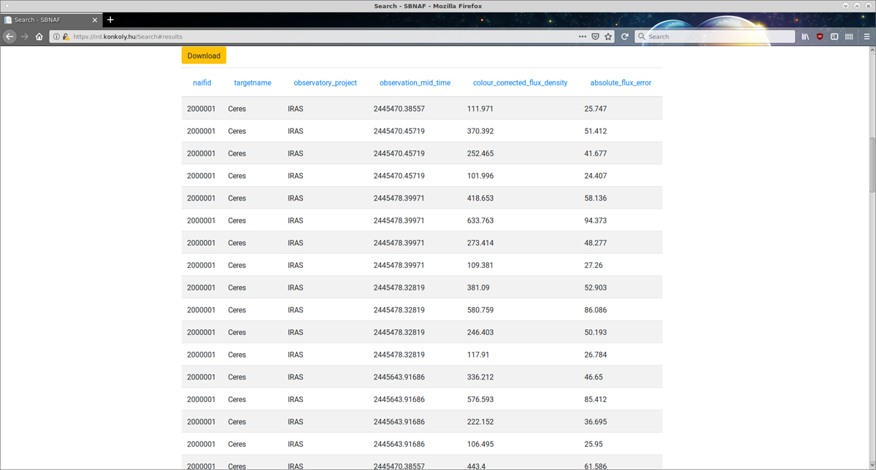This screenshot has height=470, width=876.
Task: Sort by observation_mid_time column header
Action: click(x=415, y=83)
